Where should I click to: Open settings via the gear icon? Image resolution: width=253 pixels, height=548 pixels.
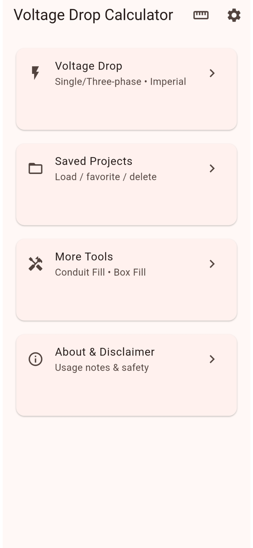click(234, 15)
